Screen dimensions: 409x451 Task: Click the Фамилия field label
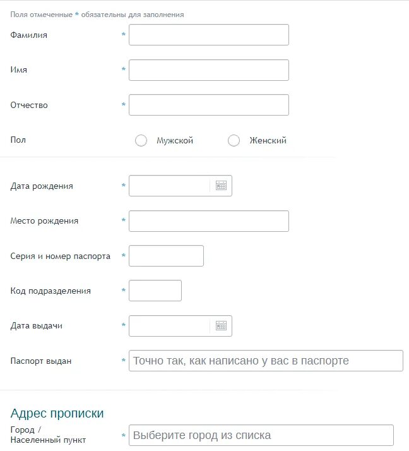click(29, 35)
